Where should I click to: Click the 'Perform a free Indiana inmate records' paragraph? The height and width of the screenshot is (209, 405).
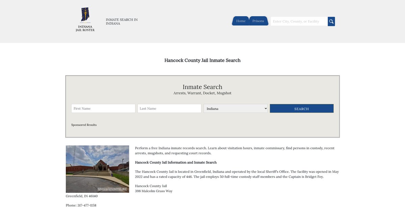[x=235, y=151]
